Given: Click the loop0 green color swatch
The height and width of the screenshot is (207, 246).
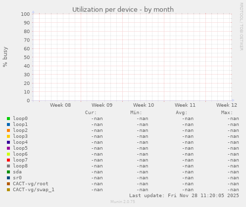Looking at the screenshot, I should pyautogui.click(x=8, y=119).
